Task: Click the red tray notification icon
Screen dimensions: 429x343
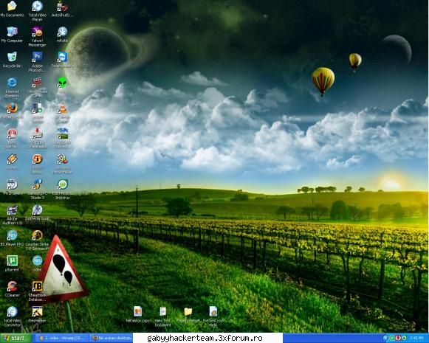Action: tap(398, 339)
